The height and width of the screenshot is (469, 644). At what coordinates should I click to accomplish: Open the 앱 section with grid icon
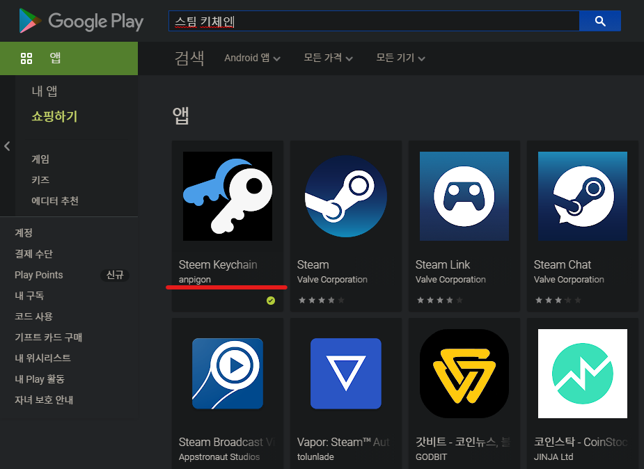(x=69, y=58)
